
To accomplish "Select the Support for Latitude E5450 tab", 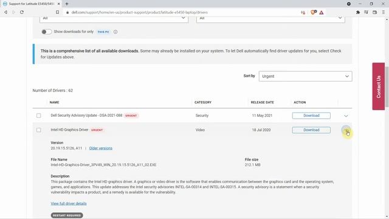I will tap(31, 4).
